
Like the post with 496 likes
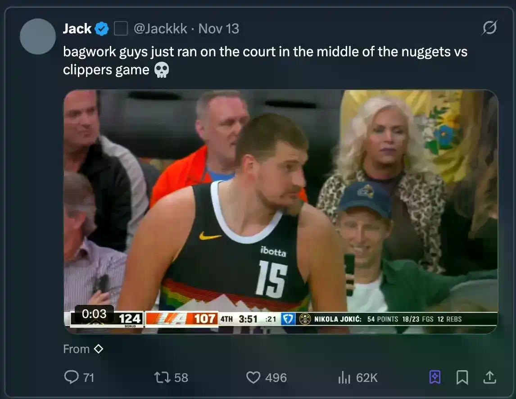(x=253, y=377)
